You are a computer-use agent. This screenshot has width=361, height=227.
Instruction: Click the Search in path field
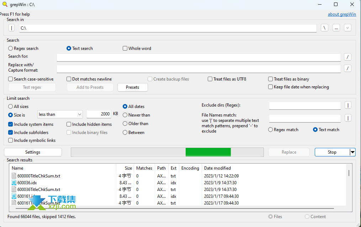coord(168,28)
